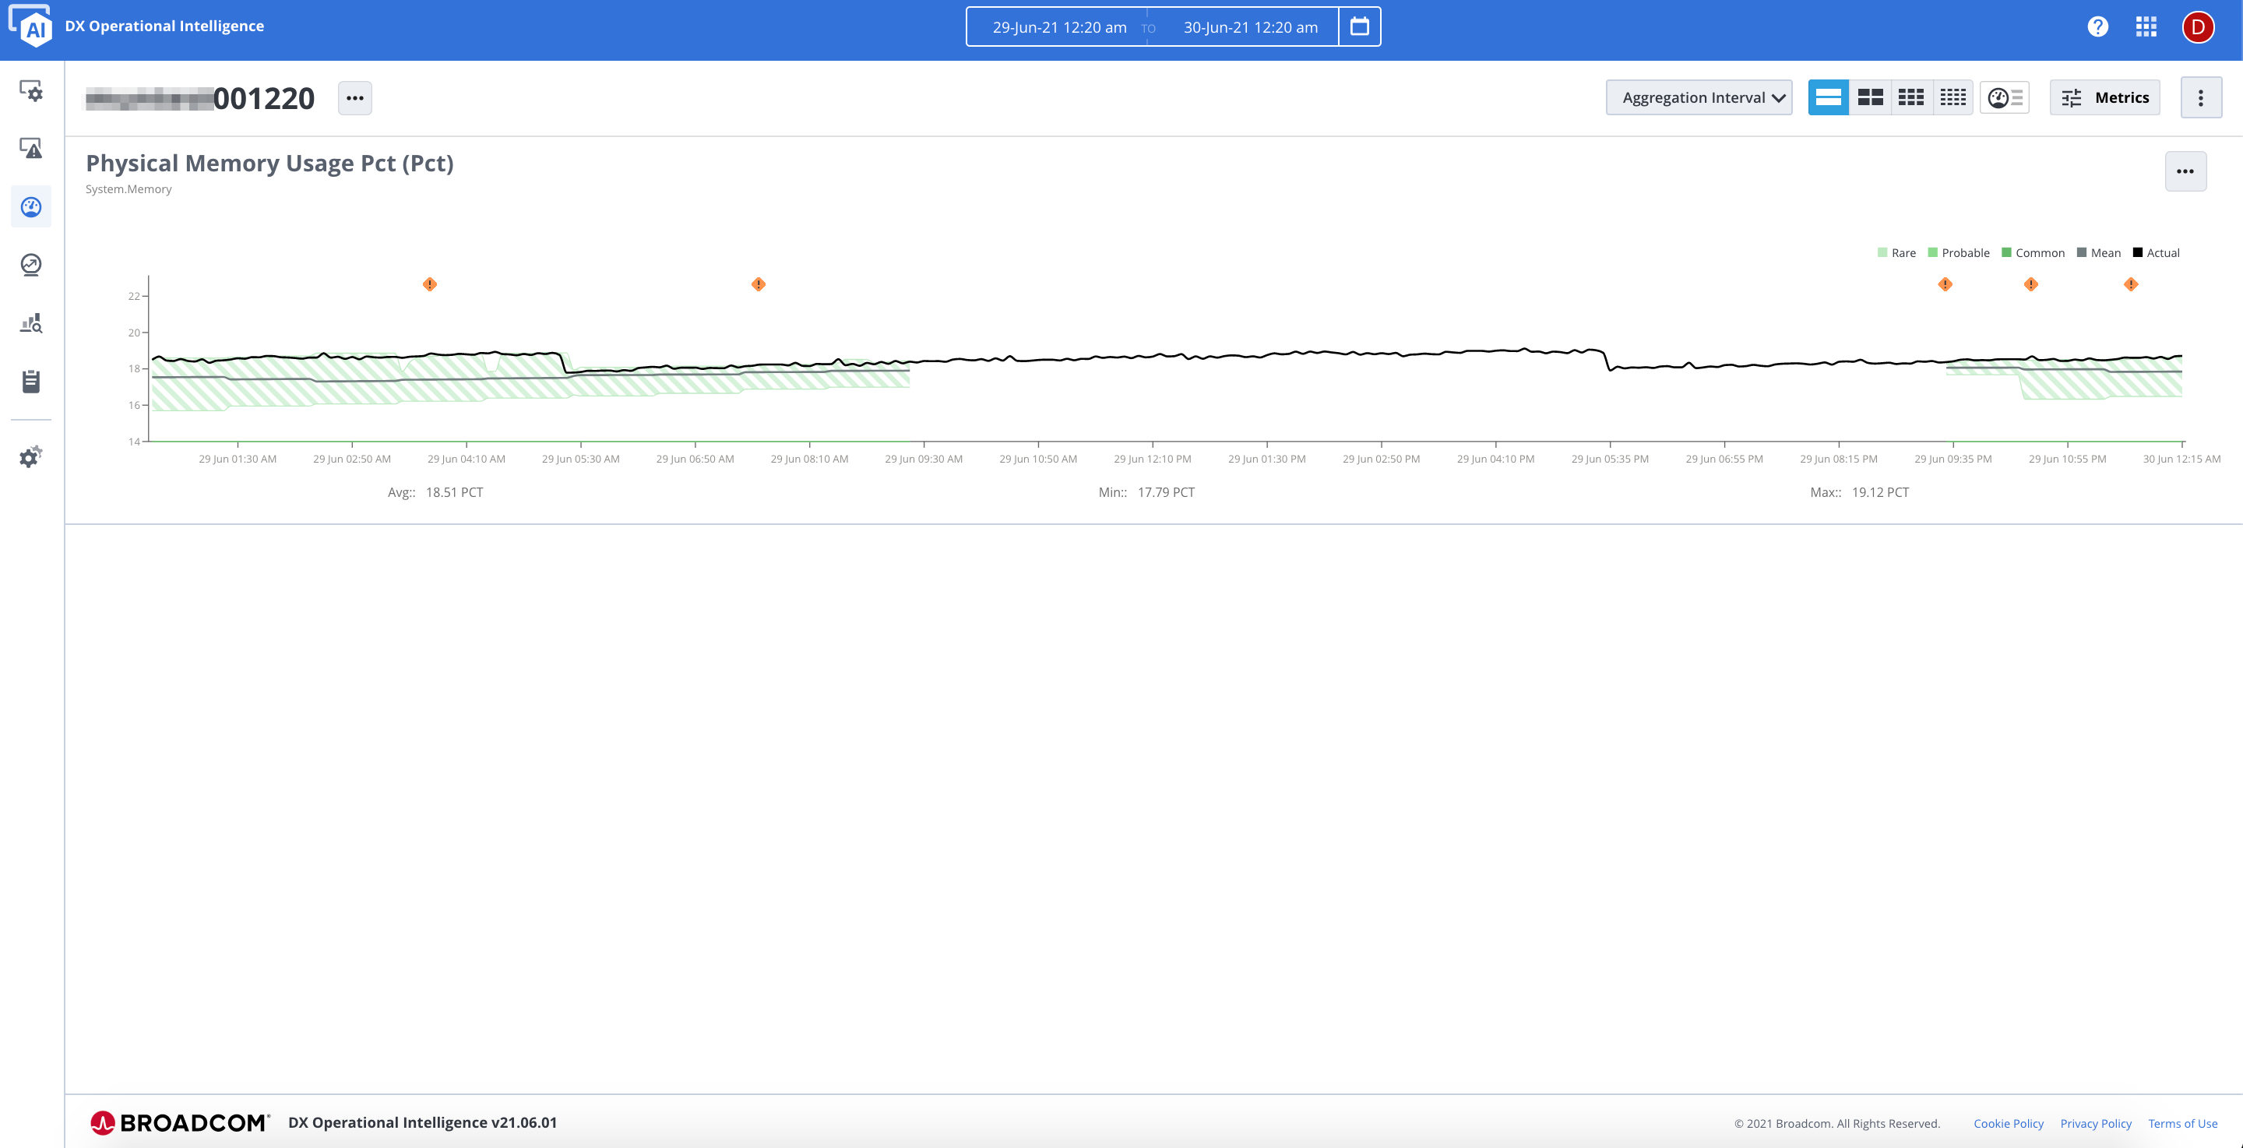2243x1148 pixels.
Task: Switch to two-column chart layout
Action: click(x=1869, y=97)
